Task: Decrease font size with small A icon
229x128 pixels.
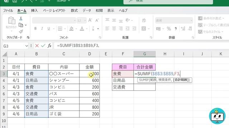Action: pyautogui.click(x=97, y=20)
